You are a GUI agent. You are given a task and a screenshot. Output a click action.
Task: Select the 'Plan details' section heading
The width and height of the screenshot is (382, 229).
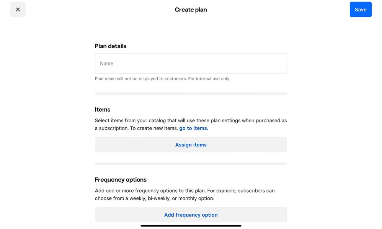pos(110,46)
